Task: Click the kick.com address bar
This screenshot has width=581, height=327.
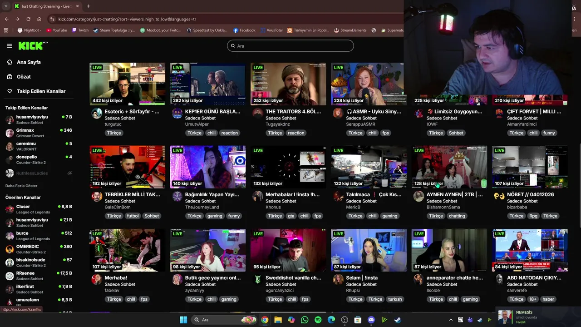Action: (x=227, y=19)
